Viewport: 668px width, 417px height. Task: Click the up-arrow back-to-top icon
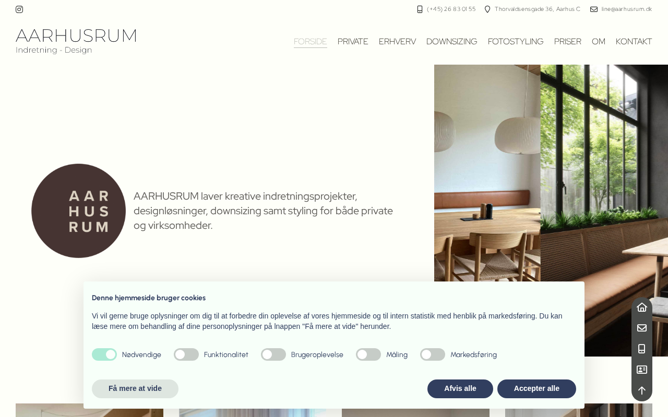tap(642, 390)
